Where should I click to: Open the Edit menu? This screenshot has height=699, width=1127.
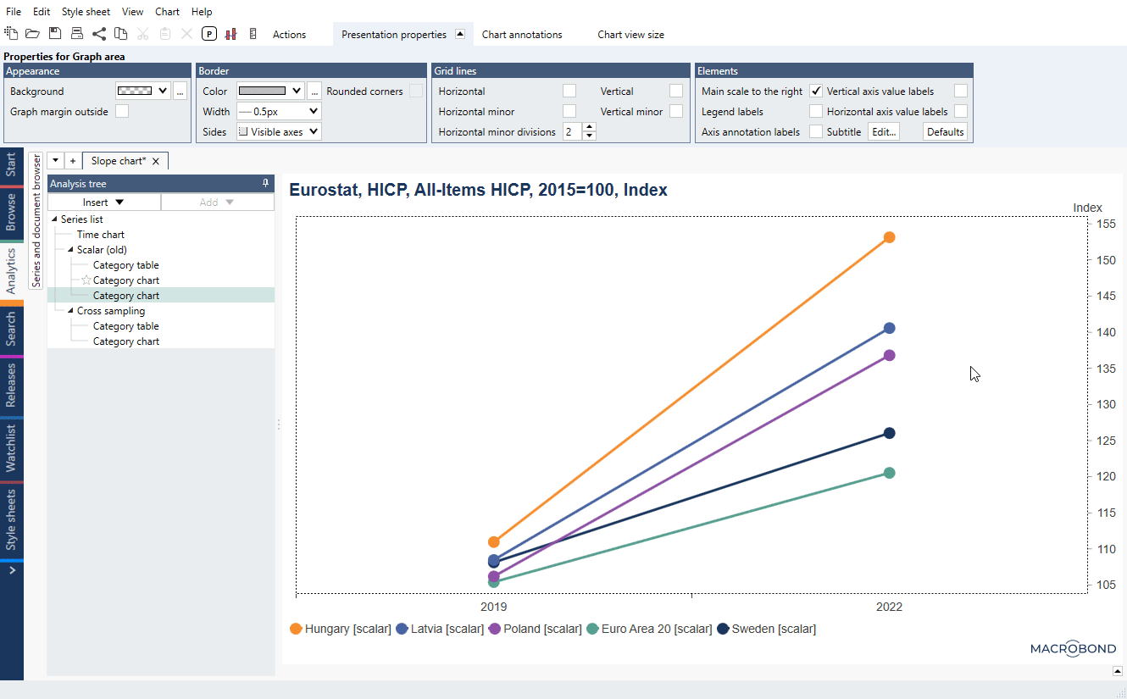42,12
